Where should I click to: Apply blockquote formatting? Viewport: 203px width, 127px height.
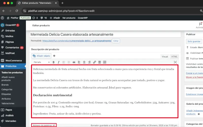coord(74,62)
